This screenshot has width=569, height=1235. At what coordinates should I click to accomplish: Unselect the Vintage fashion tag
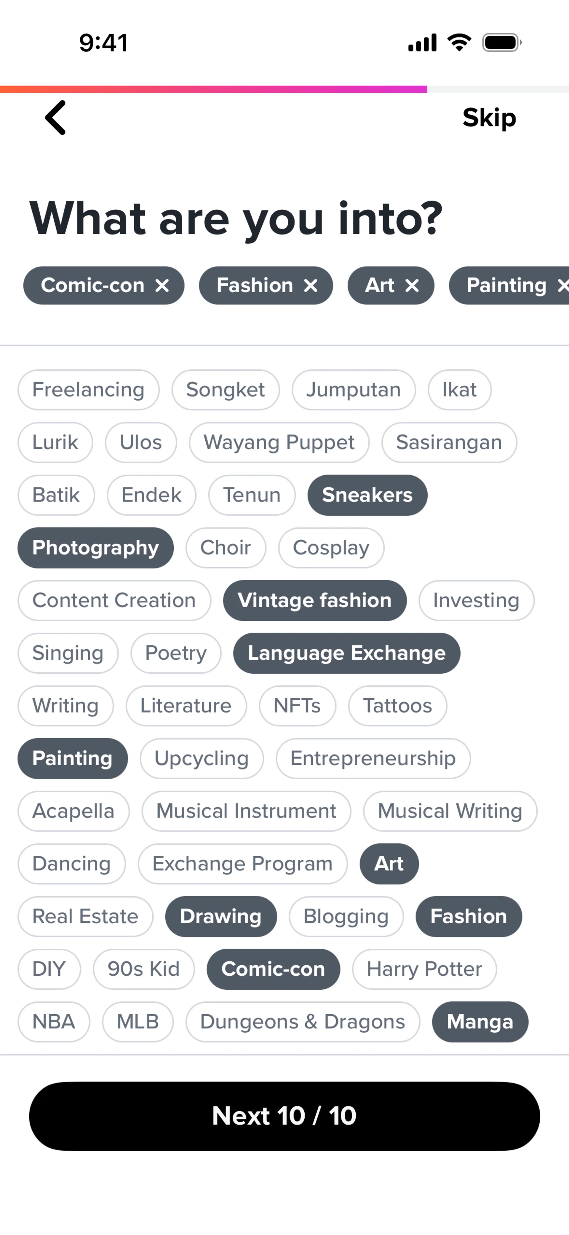[x=315, y=601]
